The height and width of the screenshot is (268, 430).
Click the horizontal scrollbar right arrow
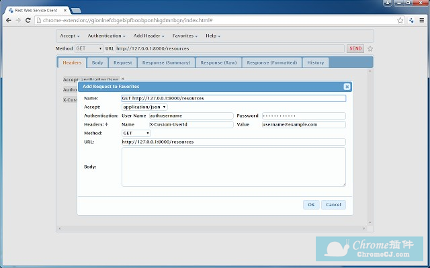[364, 228]
